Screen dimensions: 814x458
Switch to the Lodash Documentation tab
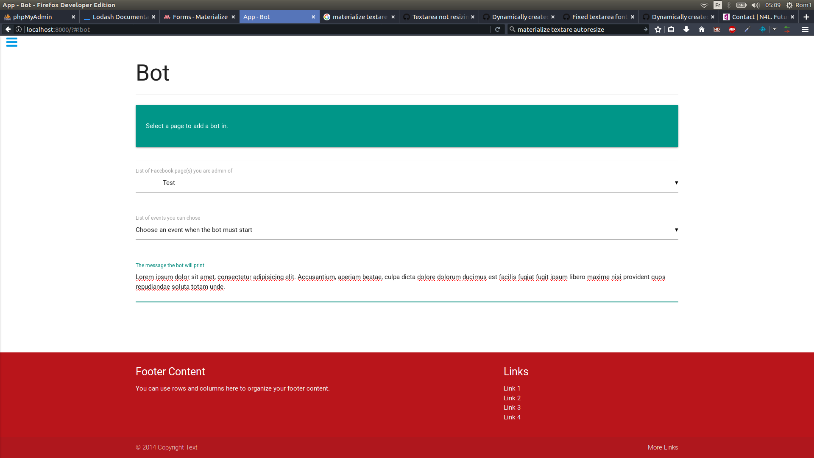coord(120,17)
